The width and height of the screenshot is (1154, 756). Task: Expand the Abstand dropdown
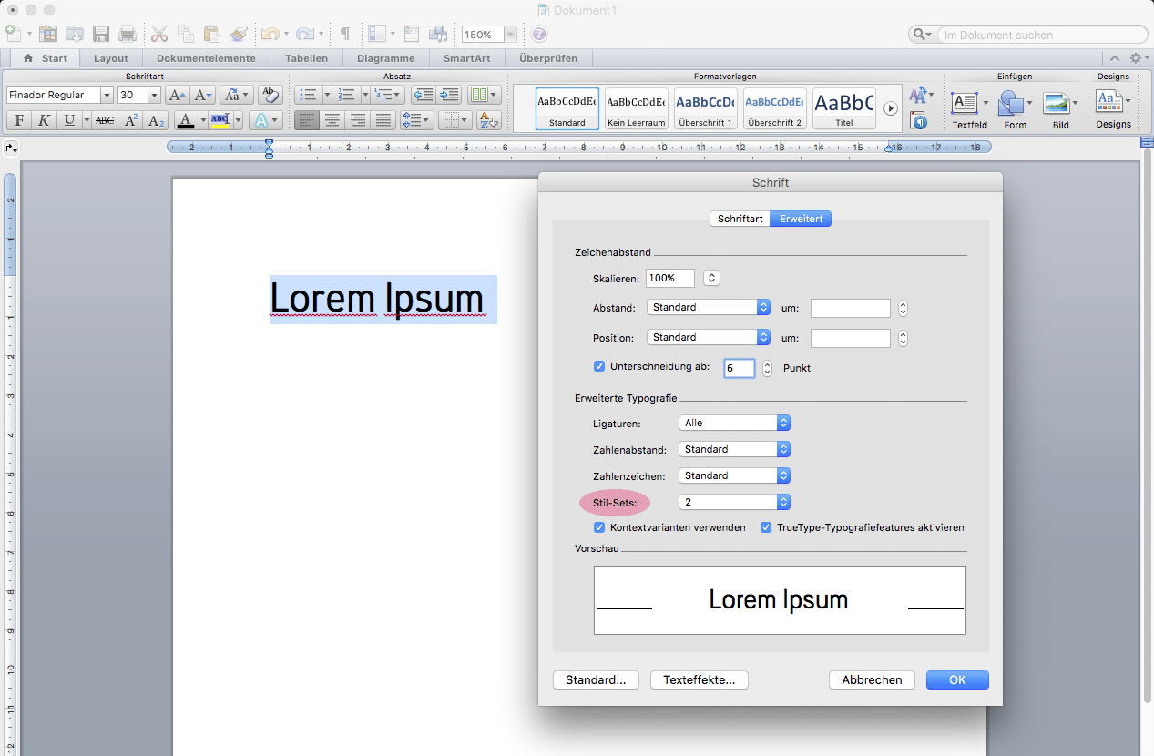pos(709,307)
